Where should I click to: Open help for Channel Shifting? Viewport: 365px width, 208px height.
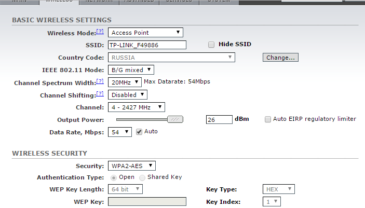tap(100, 94)
